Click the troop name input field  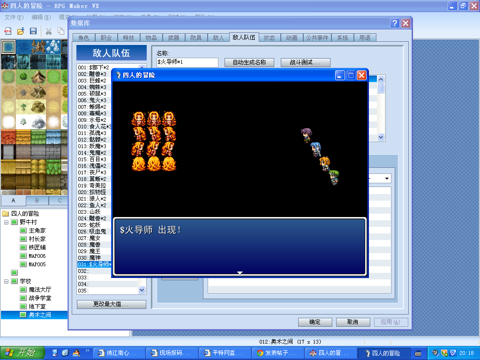coord(187,62)
